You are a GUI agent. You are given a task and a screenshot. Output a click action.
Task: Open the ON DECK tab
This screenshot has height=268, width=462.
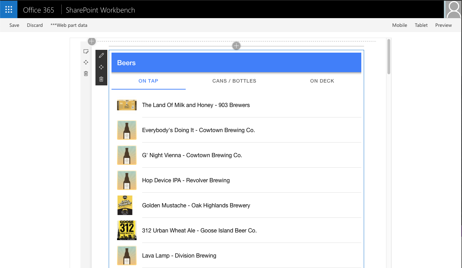tap(322, 81)
